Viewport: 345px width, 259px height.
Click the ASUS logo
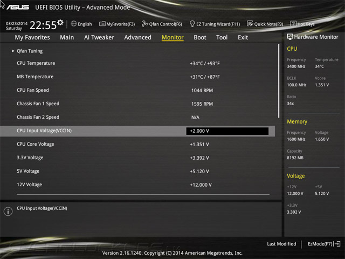point(18,8)
